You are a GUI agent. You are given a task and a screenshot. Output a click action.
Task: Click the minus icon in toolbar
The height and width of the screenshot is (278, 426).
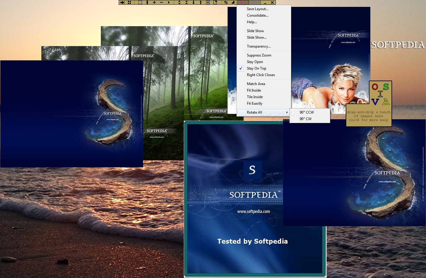(x=162, y=2)
